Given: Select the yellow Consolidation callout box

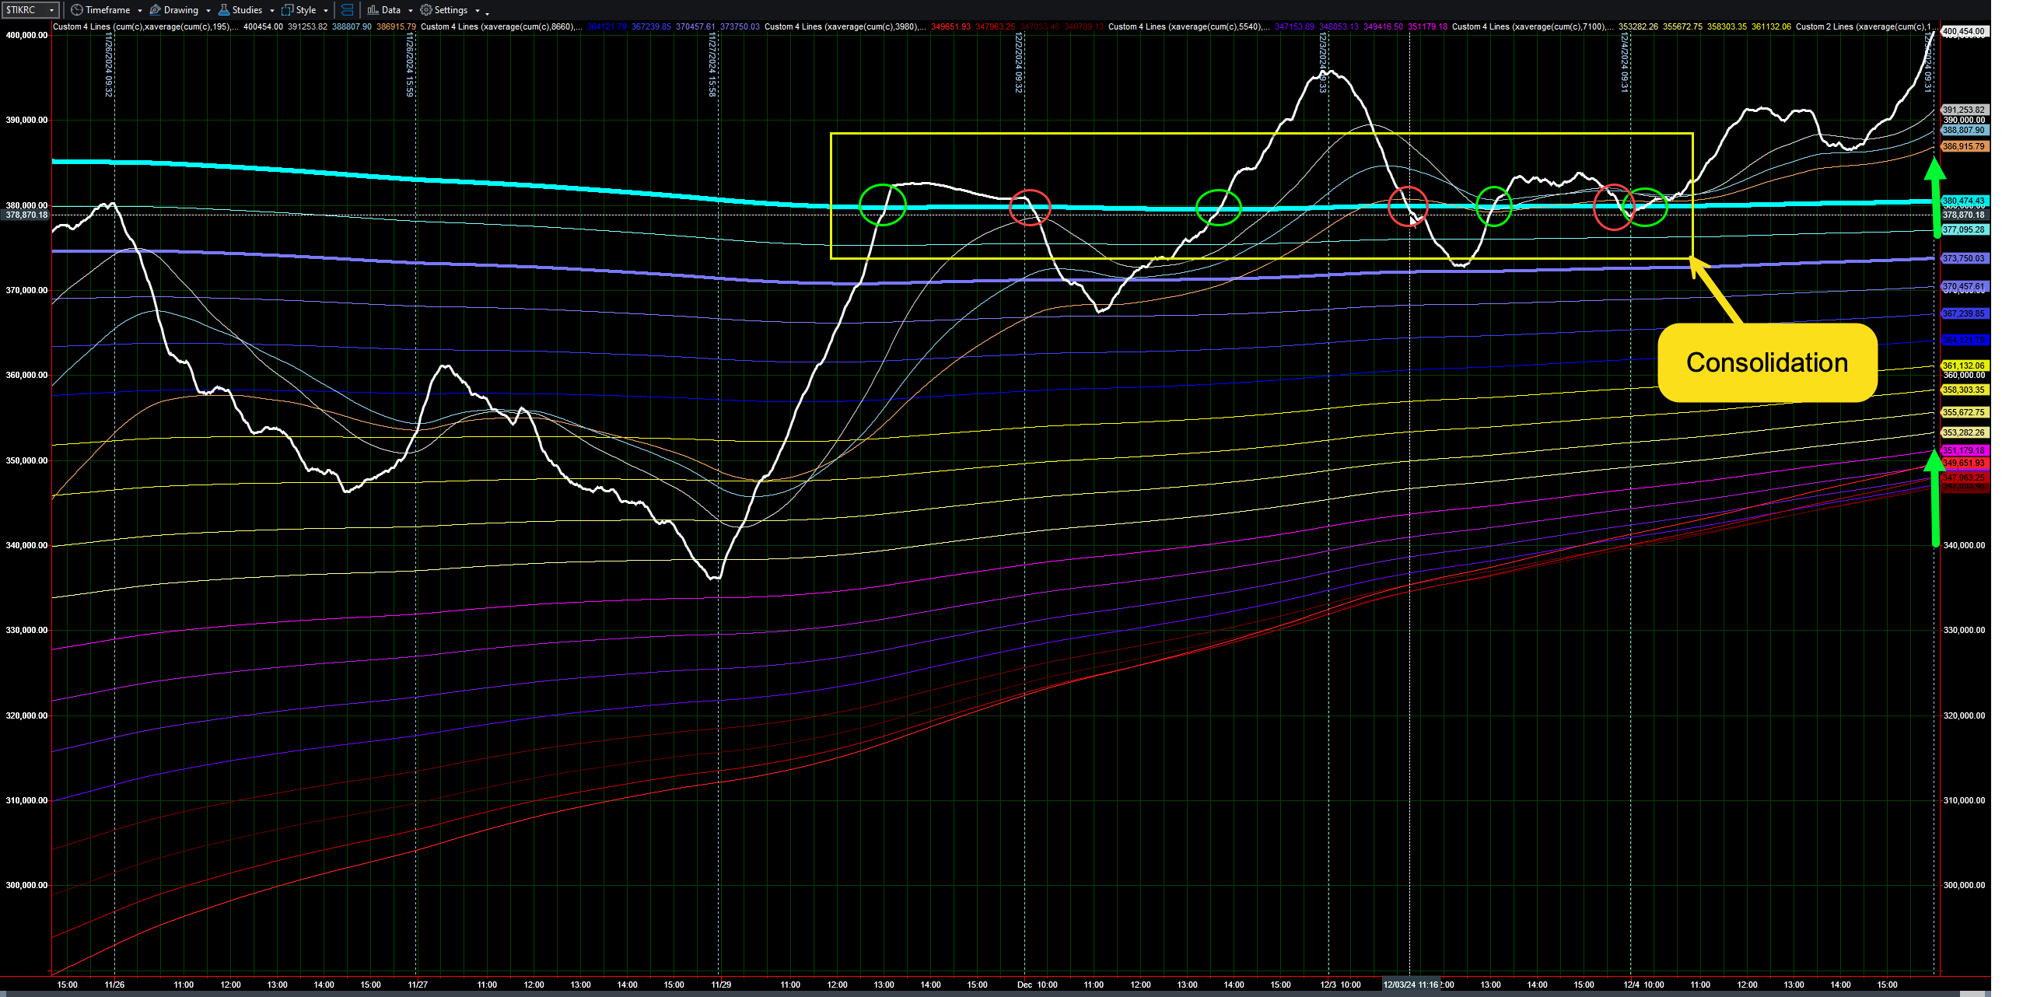Looking at the screenshot, I should tap(1766, 362).
